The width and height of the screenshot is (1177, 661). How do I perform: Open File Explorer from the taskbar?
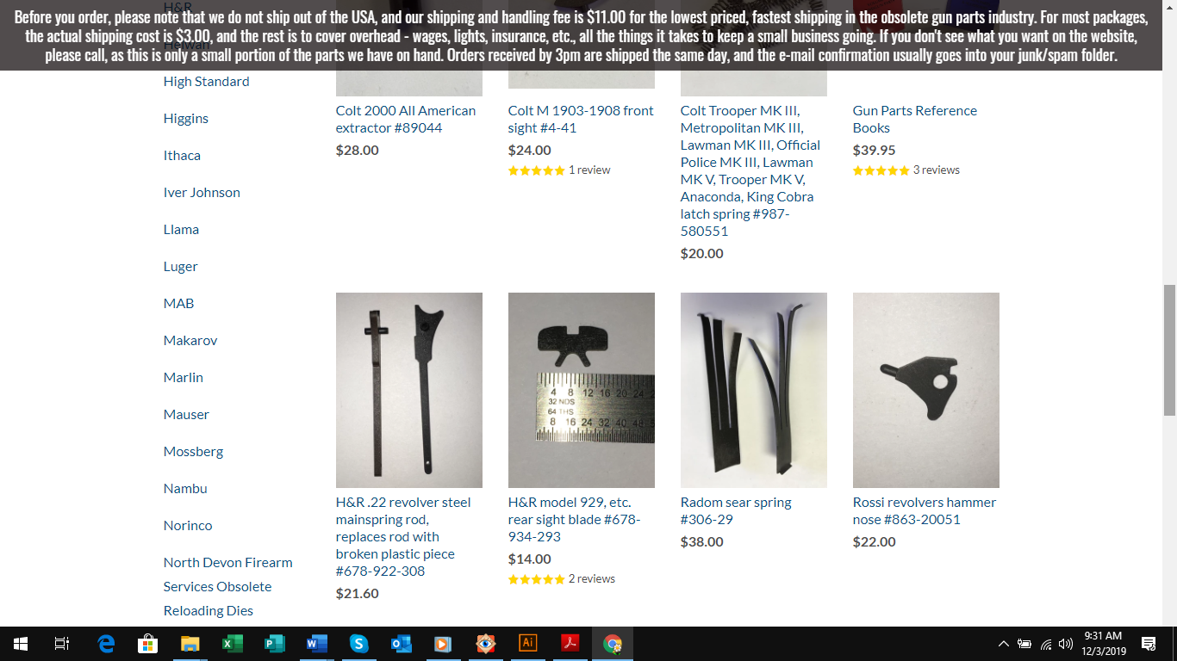pyautogui.click(x=190, y=644)
